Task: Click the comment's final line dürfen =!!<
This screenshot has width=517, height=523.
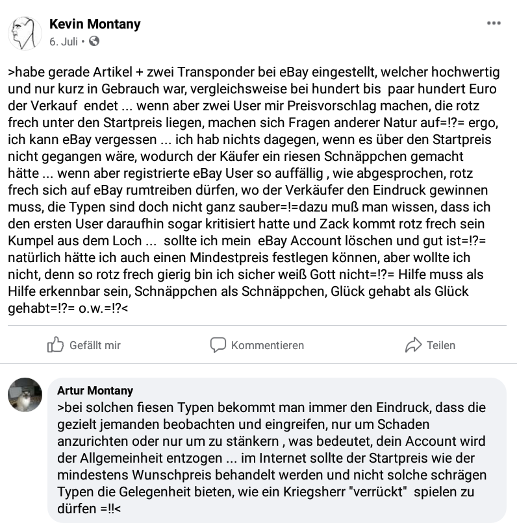Action: coord(89,509)
